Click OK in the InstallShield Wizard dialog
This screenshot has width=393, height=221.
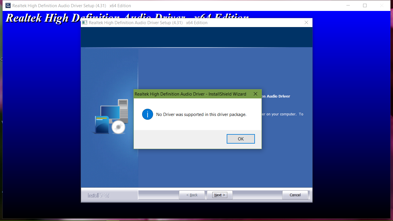(x=241, y=139)
